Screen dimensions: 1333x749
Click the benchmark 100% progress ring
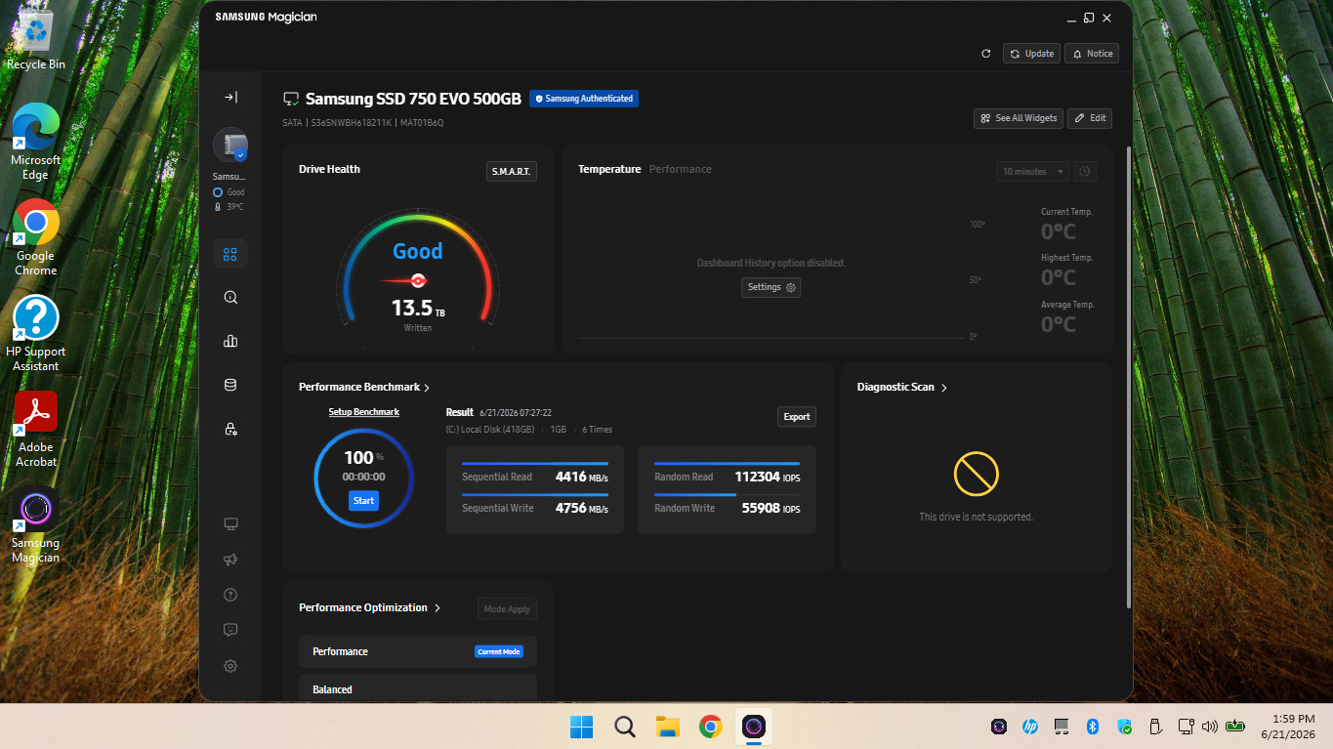pyautogui.click(x=363, y=478)
